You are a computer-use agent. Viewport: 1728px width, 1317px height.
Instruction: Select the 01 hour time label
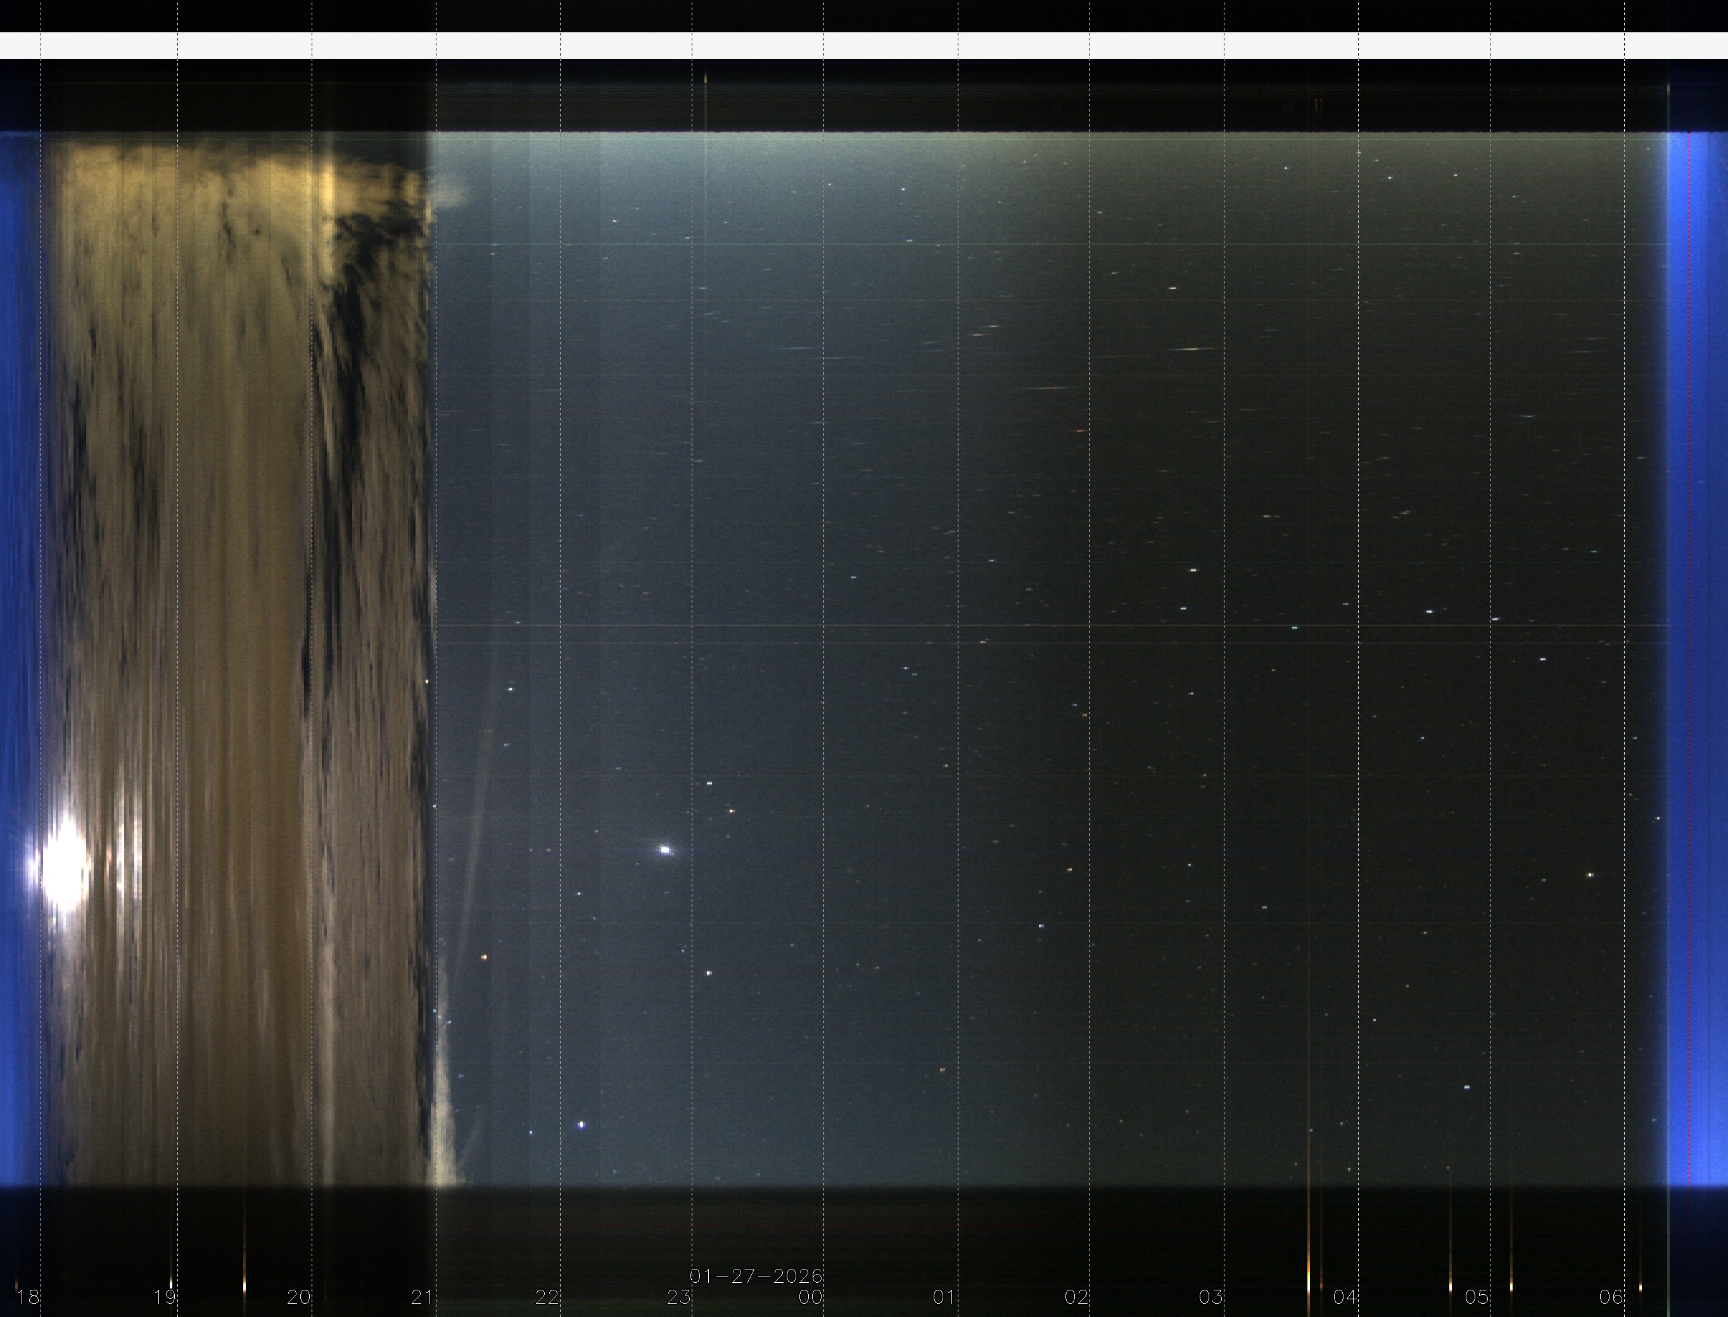click(944, 1297)
